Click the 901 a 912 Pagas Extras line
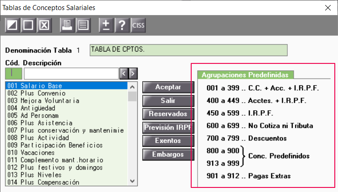Screen dimensions: 338x192 tap(248, 176)
